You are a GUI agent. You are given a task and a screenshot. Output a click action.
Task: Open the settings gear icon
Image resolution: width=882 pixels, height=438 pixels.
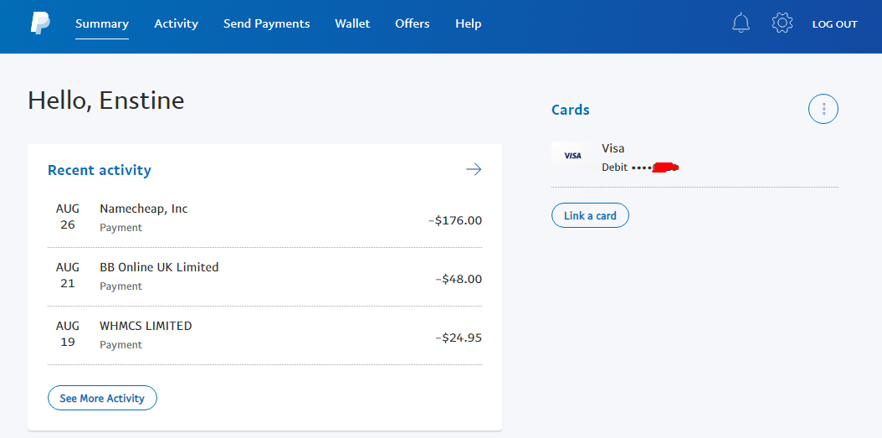[x=782, y=23]
